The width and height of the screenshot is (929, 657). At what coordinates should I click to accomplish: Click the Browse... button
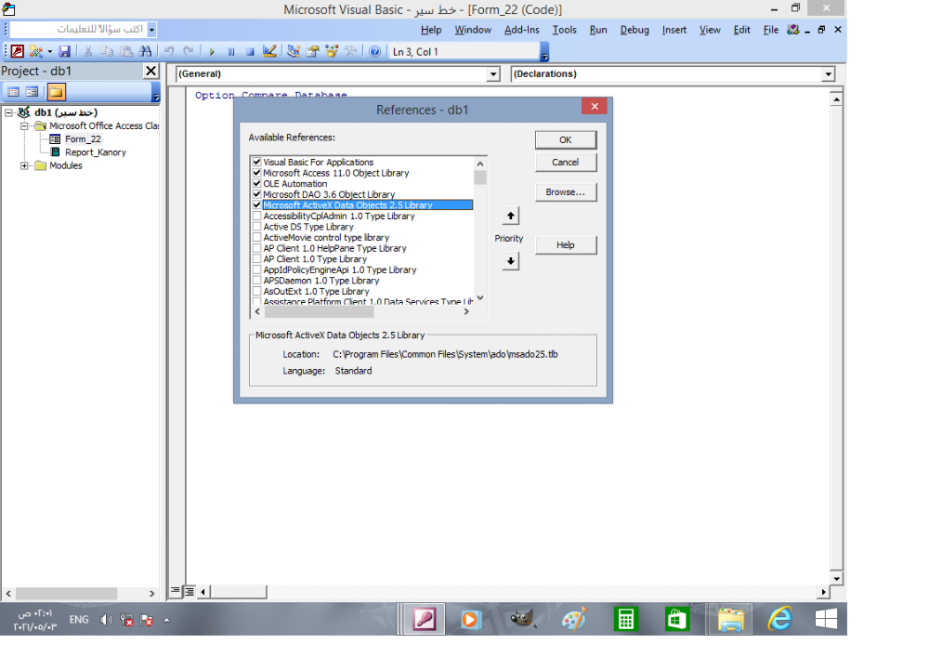point(566,192)
